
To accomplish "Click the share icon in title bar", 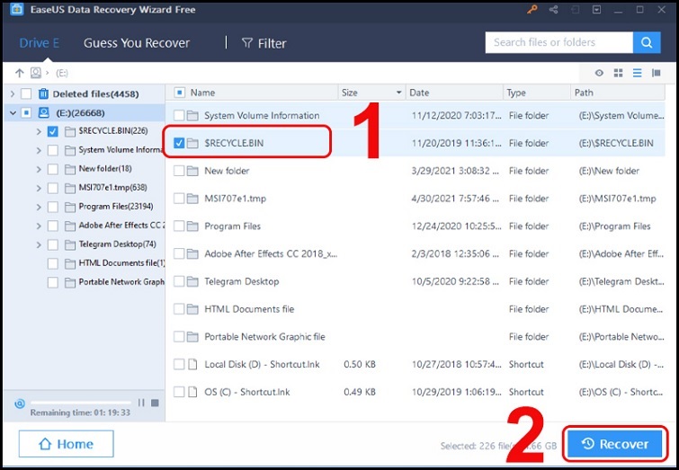I will (x=553, y=10).
